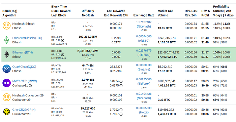Select Nicehash-Cuckaroom29 volume 0.33 BTC
This screenshot has height=122, width=236.
(x=164, y=99)
